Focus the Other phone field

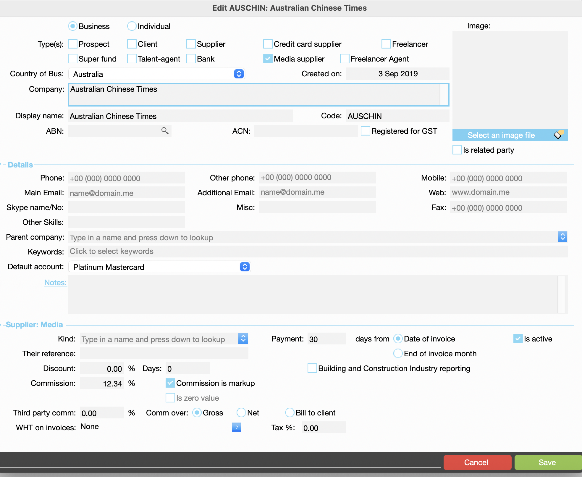click(318, 178)
